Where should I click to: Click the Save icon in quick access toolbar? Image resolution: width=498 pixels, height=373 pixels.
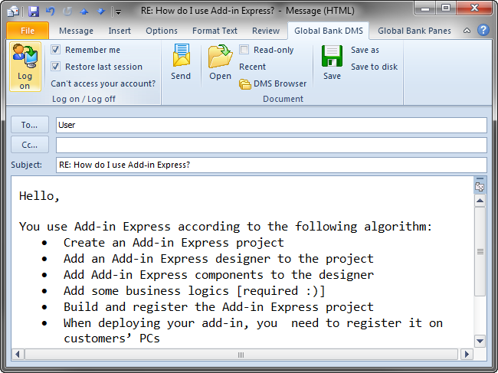click(34, 11)
